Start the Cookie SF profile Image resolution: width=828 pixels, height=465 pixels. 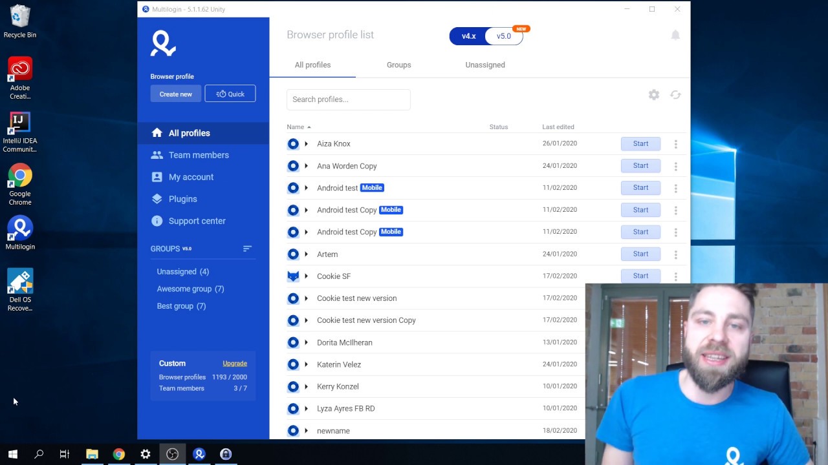tap(640, 276)
